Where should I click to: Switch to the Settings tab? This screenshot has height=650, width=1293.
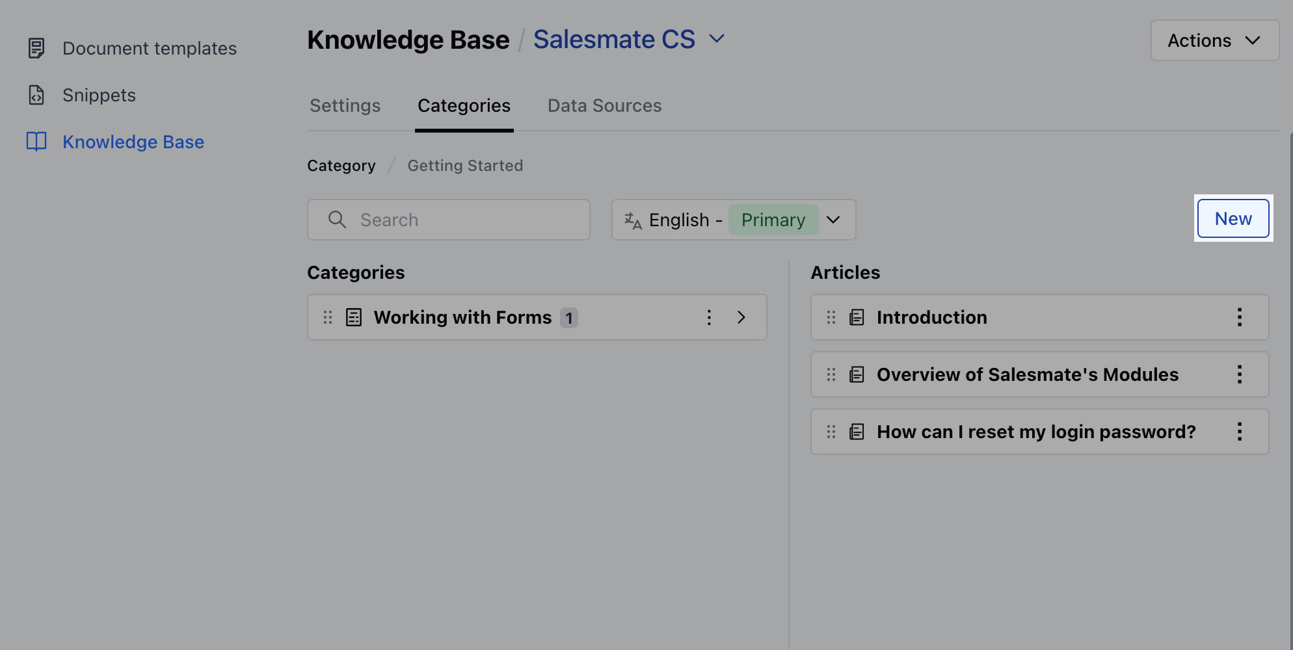(345, 105)
